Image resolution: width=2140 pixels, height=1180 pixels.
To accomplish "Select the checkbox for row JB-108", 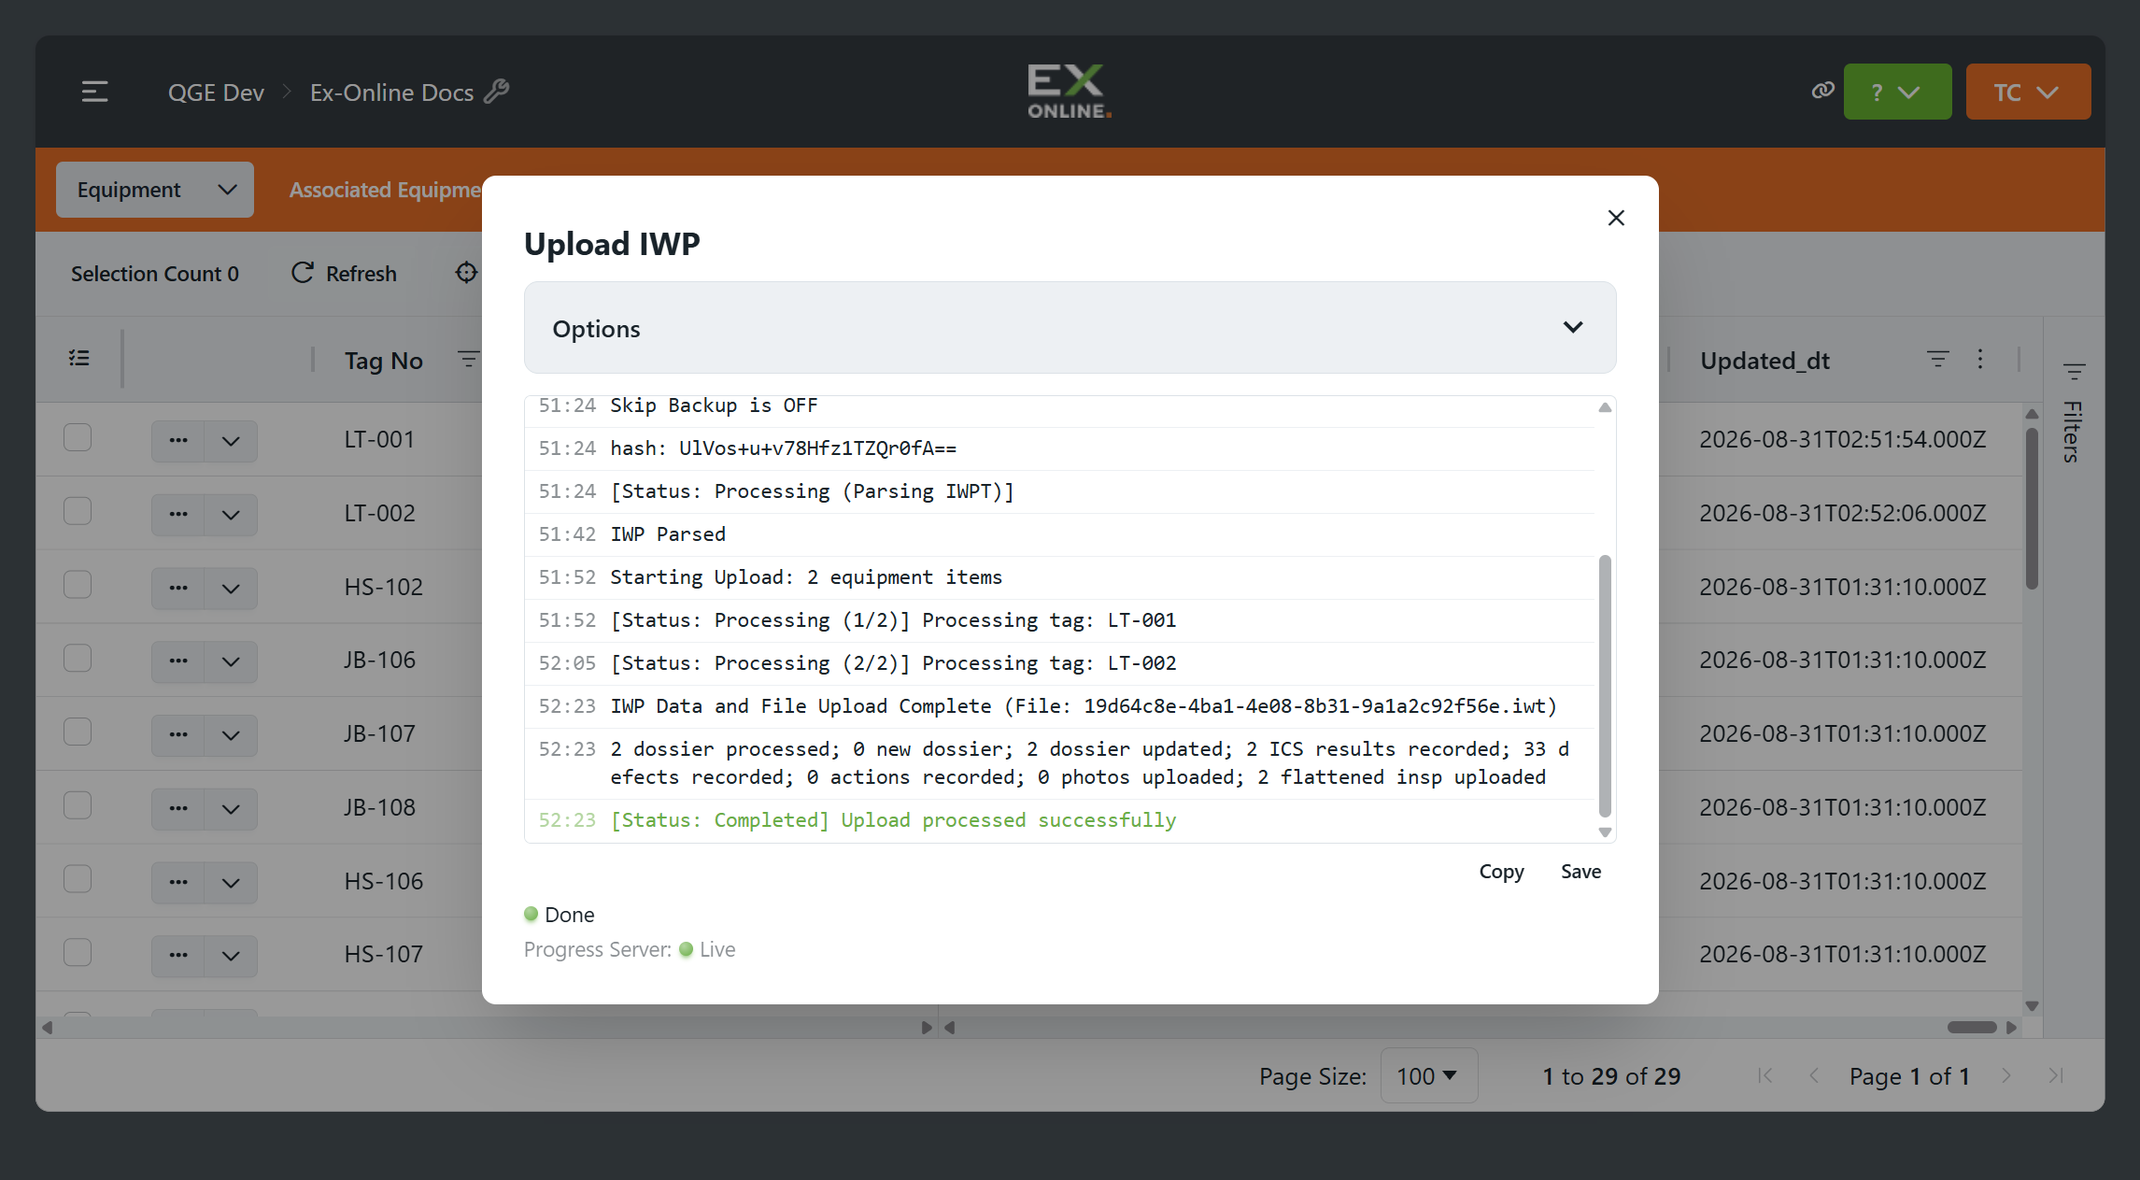I will pos(78,805).
